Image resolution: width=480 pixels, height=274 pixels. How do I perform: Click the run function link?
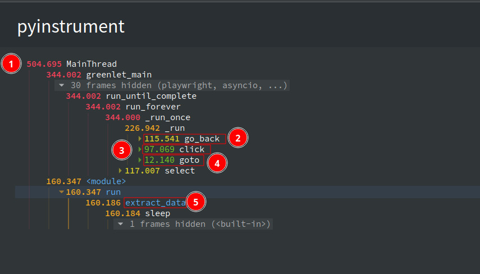click(x=113, y=192)
